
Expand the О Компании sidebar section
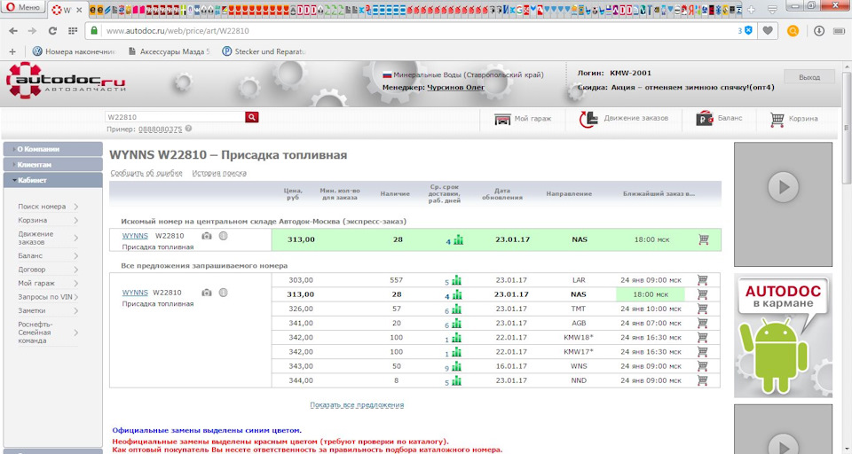pos(52,149)
